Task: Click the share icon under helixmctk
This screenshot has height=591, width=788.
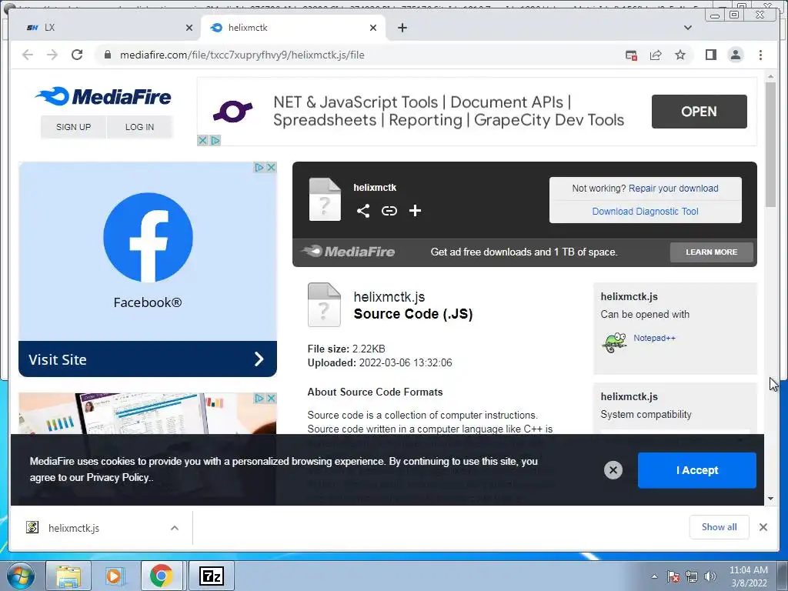Action: 363,211
